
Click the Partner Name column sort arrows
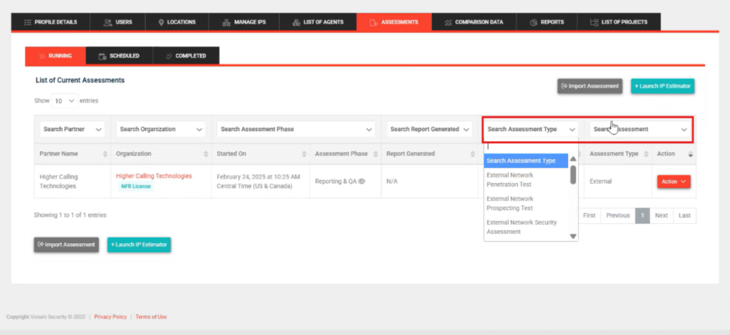105,154
